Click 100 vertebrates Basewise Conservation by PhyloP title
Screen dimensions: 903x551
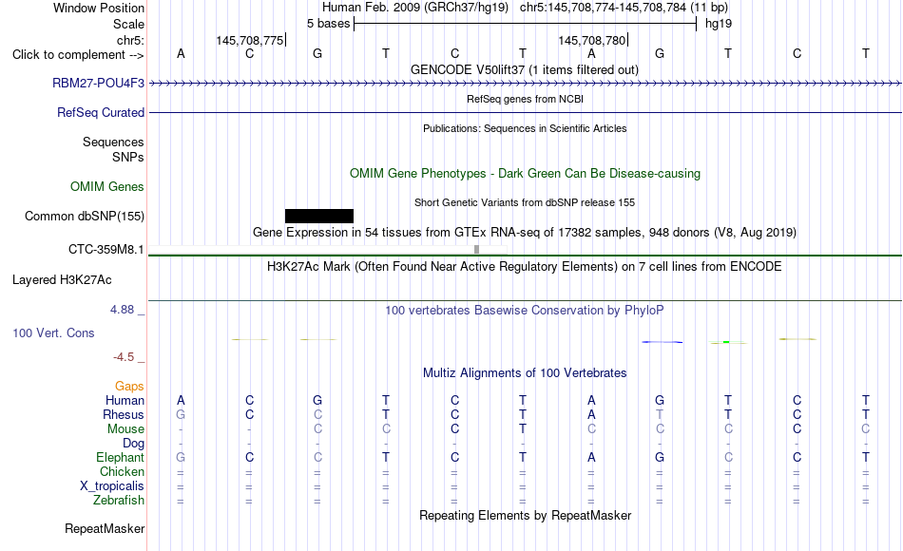click(x=525, y=311)
